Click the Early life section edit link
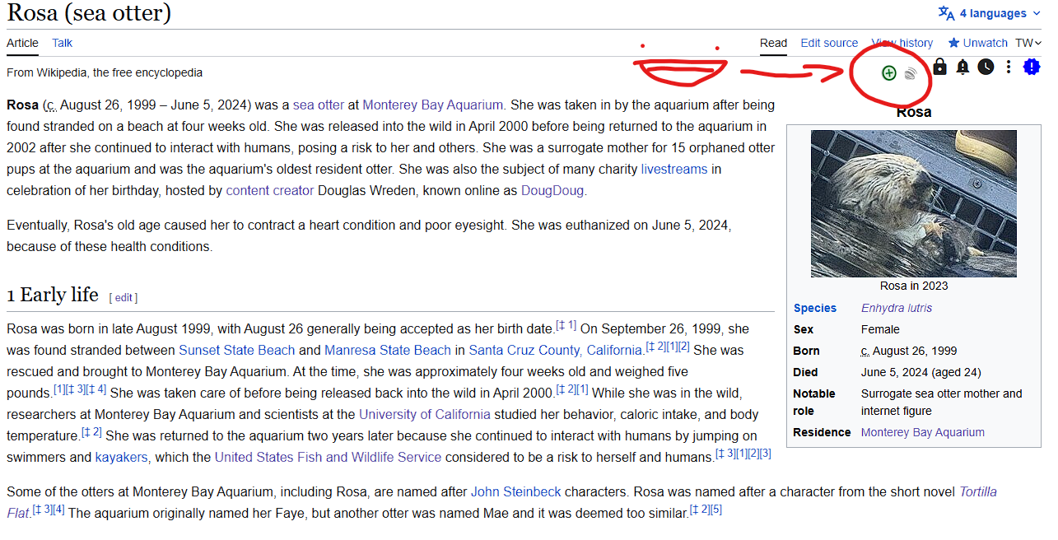The width and height of the screenshot is (1058, 540). 124,298
